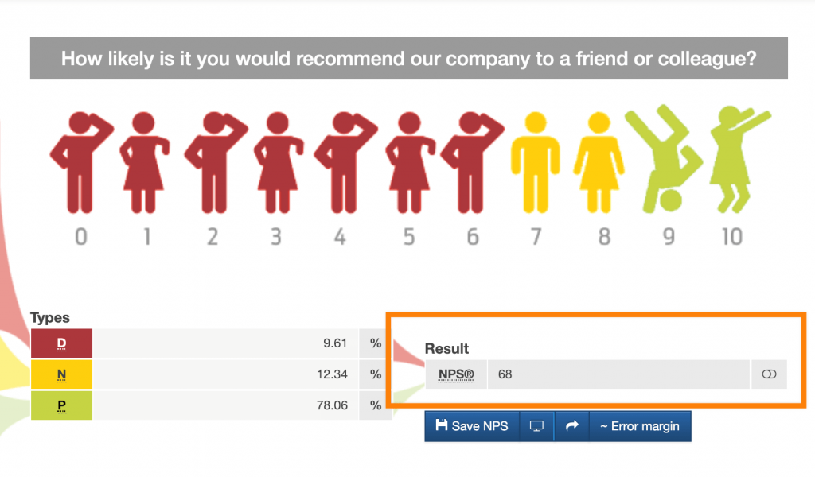Screen dimensions: 815x477
Task: Open the presentation screen icon button
Action: 537,426
